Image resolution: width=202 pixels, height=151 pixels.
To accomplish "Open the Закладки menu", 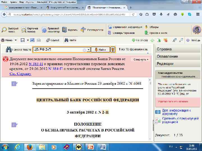I will pos(42,2).
